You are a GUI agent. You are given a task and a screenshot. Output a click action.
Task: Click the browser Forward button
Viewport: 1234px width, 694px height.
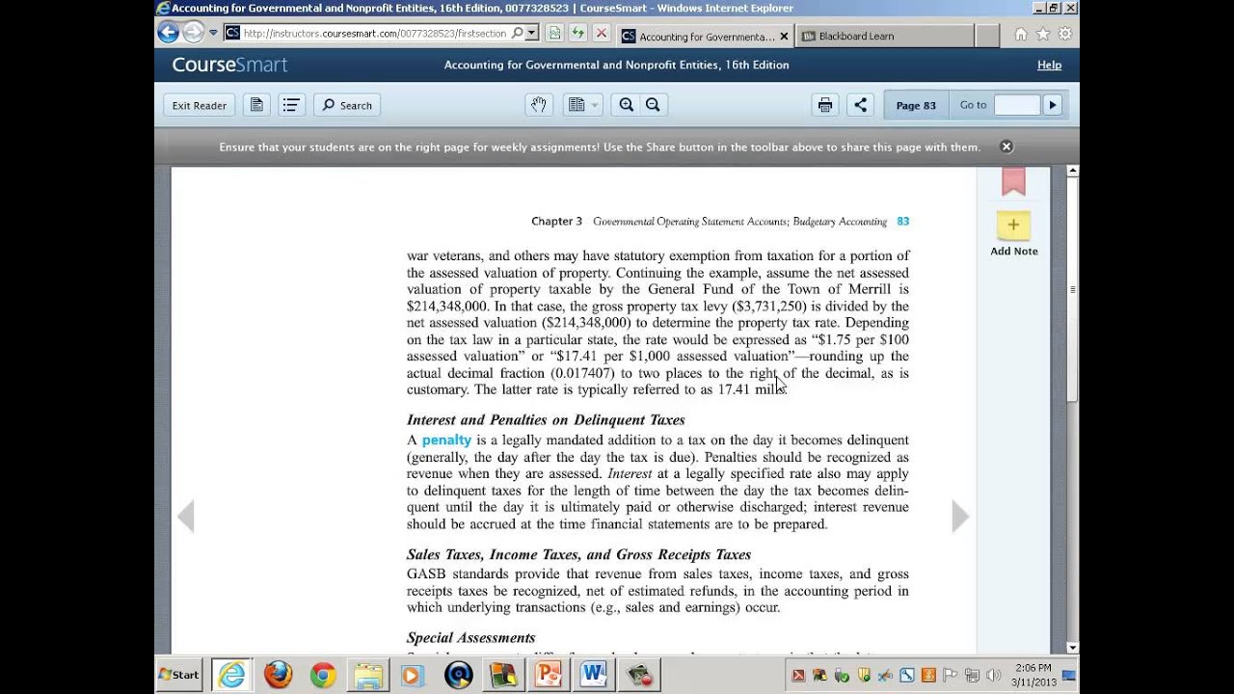click(x=193, y=33)
